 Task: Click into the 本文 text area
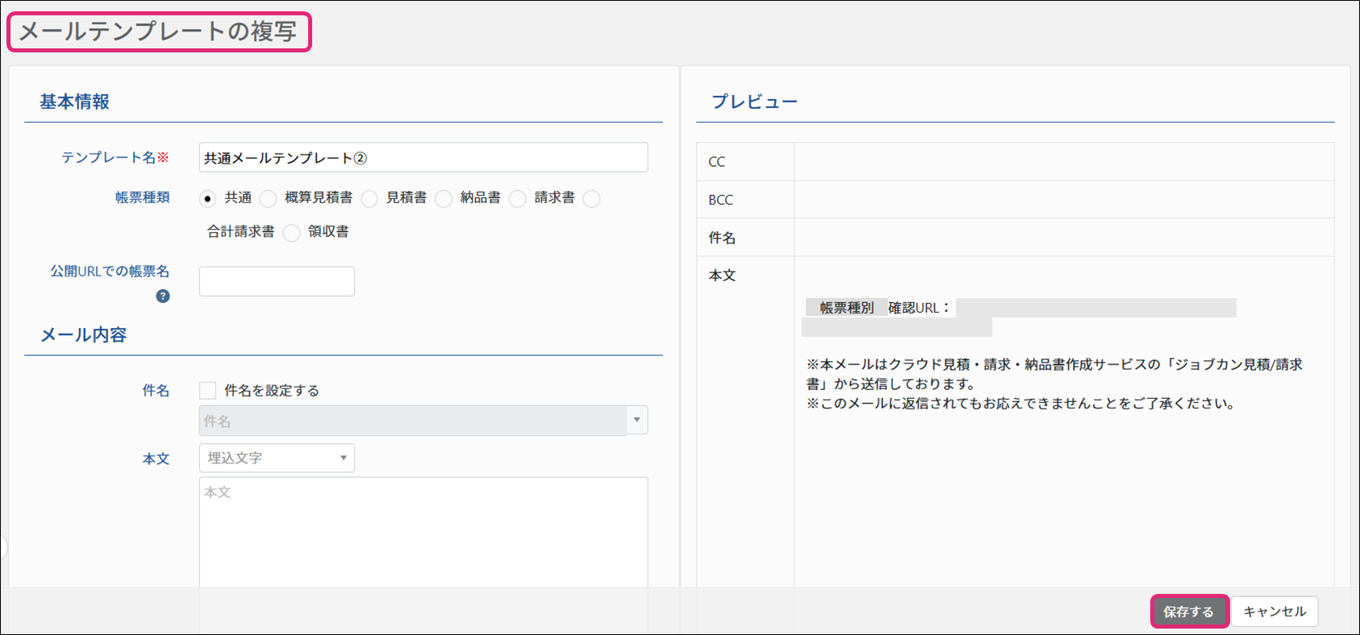[423, 532]
